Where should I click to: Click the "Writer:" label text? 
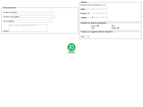[x=93, y=26]
